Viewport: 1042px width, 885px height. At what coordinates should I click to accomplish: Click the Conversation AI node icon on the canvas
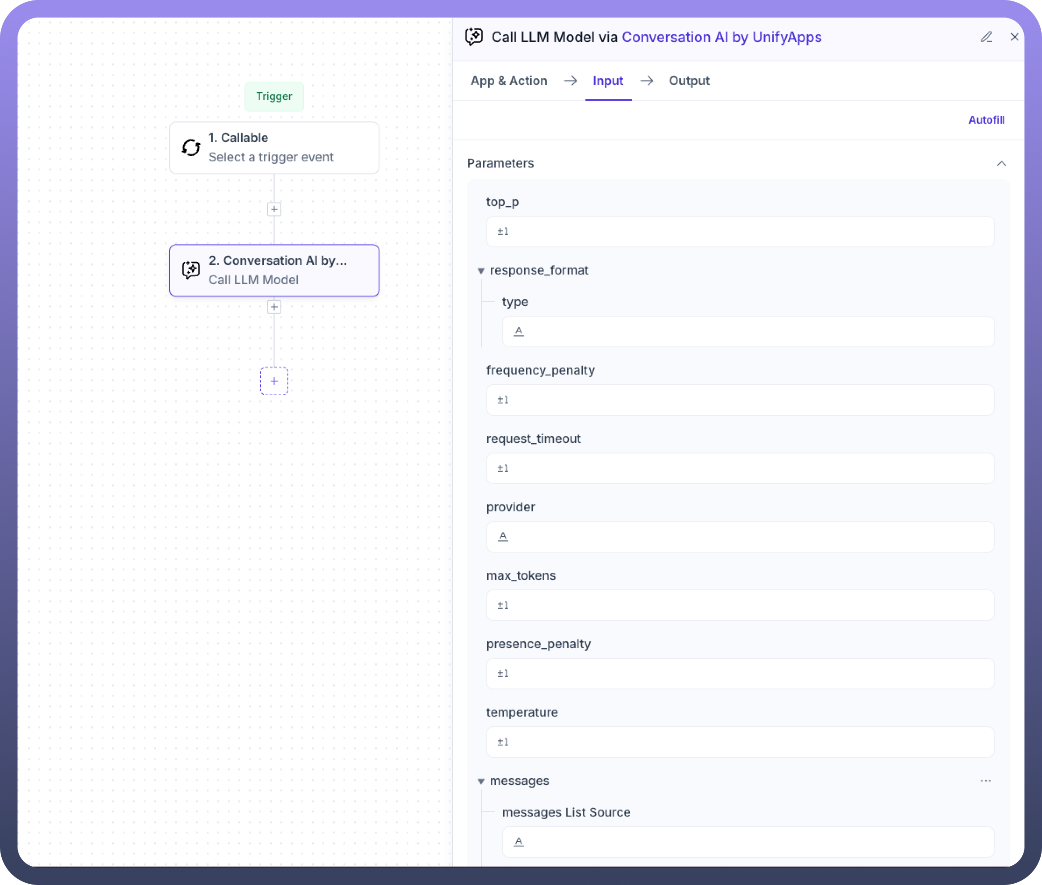coord(191,271)
